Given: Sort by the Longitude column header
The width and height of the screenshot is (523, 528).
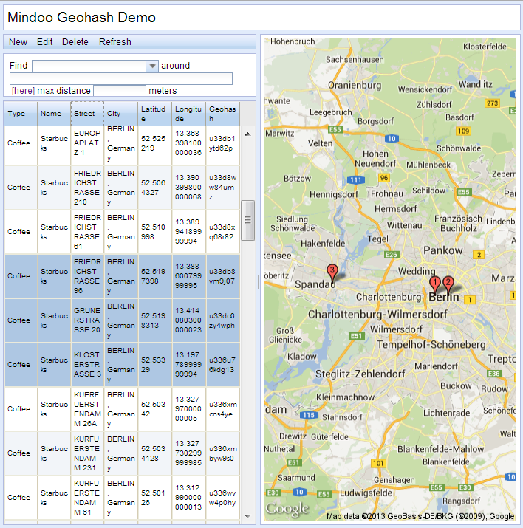Looking at the screenshot, I should 189,114.
